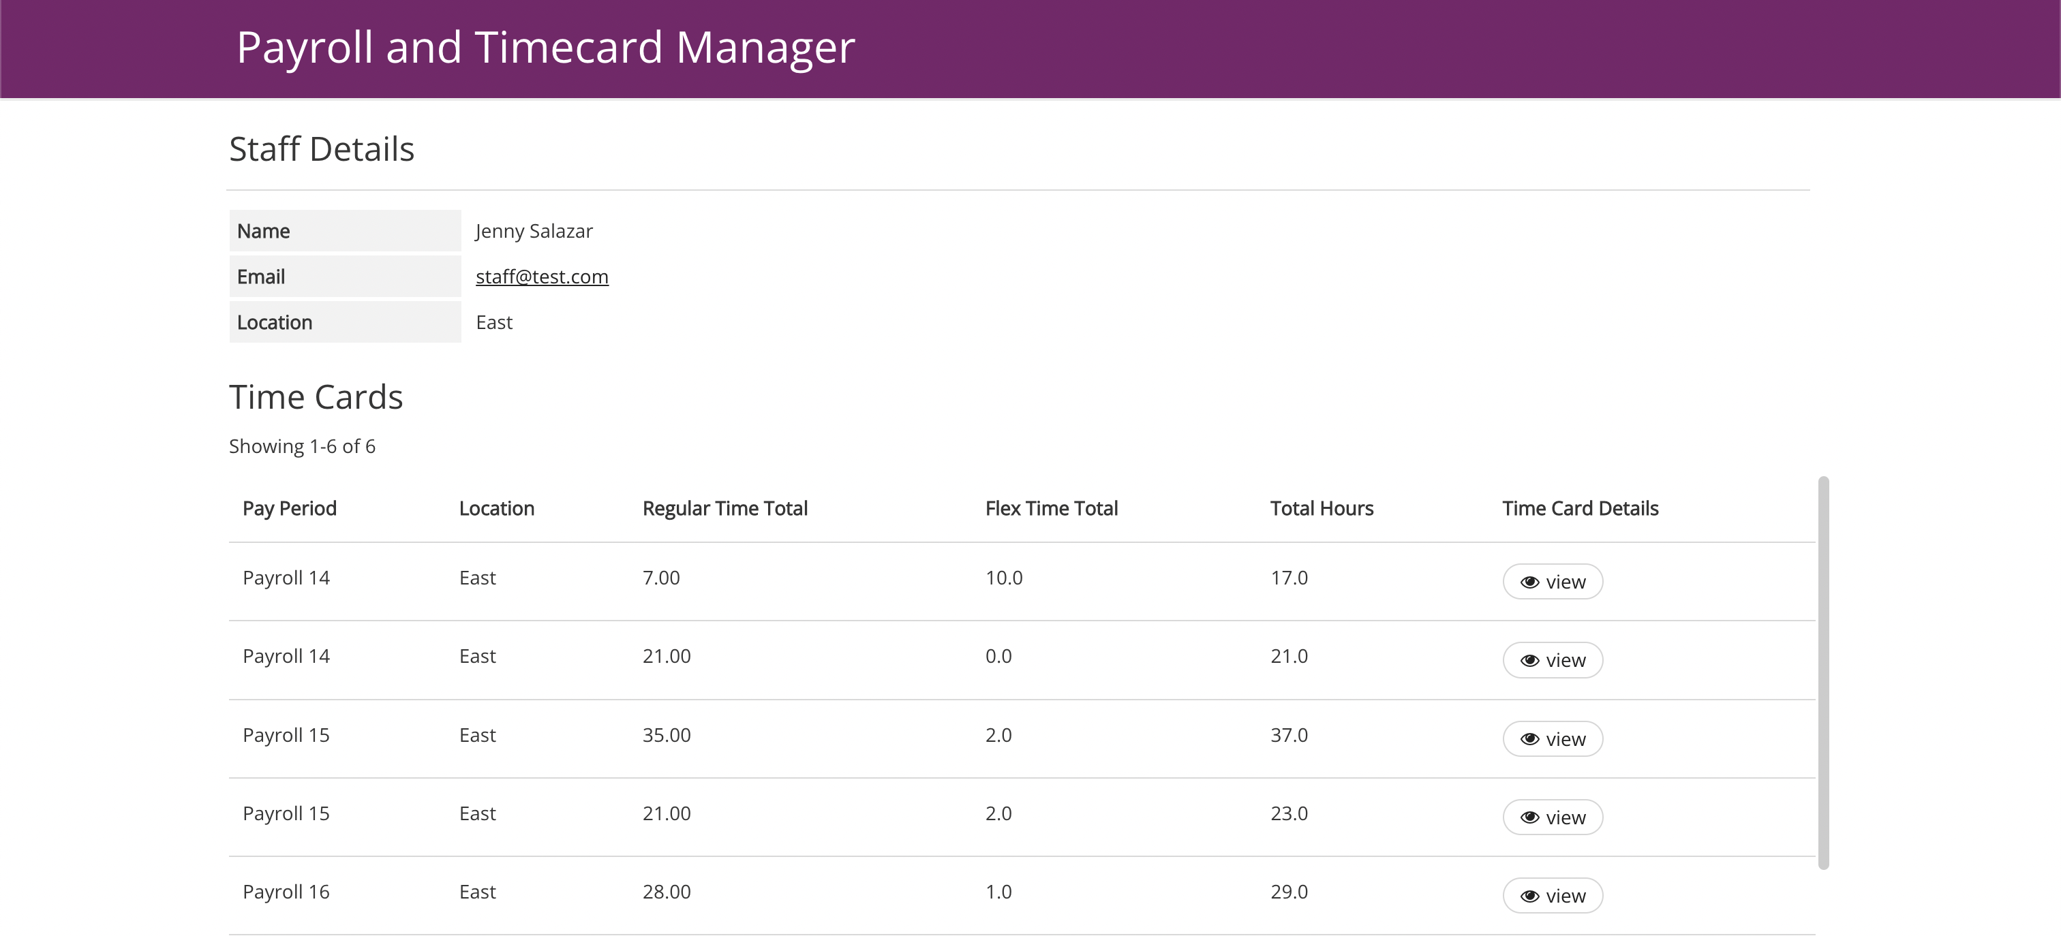
Task: View Payroll 15 time card with 35.00 regular time
Action: (x=1552, y=738)
